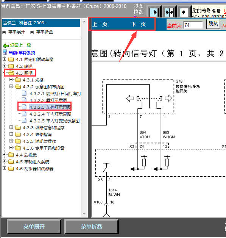Expand the 4.6 刮水器和洗涤器 node

(x=4, y=168)
